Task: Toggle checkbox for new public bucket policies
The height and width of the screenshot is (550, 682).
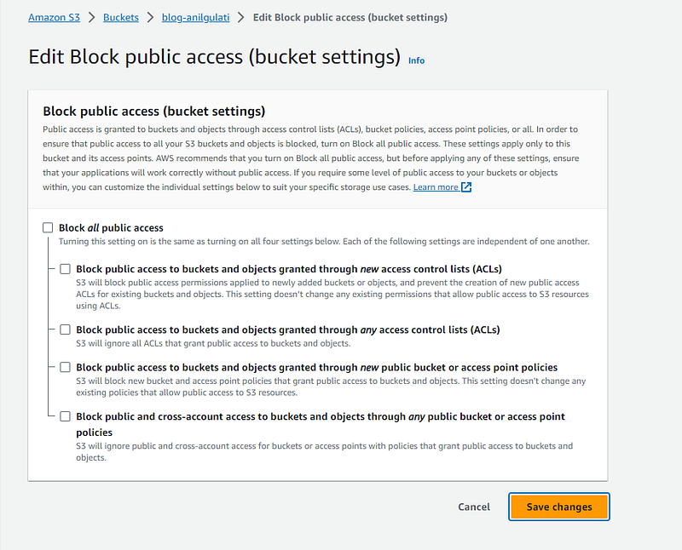Action: pyautogui.click(x=66, y=367)
